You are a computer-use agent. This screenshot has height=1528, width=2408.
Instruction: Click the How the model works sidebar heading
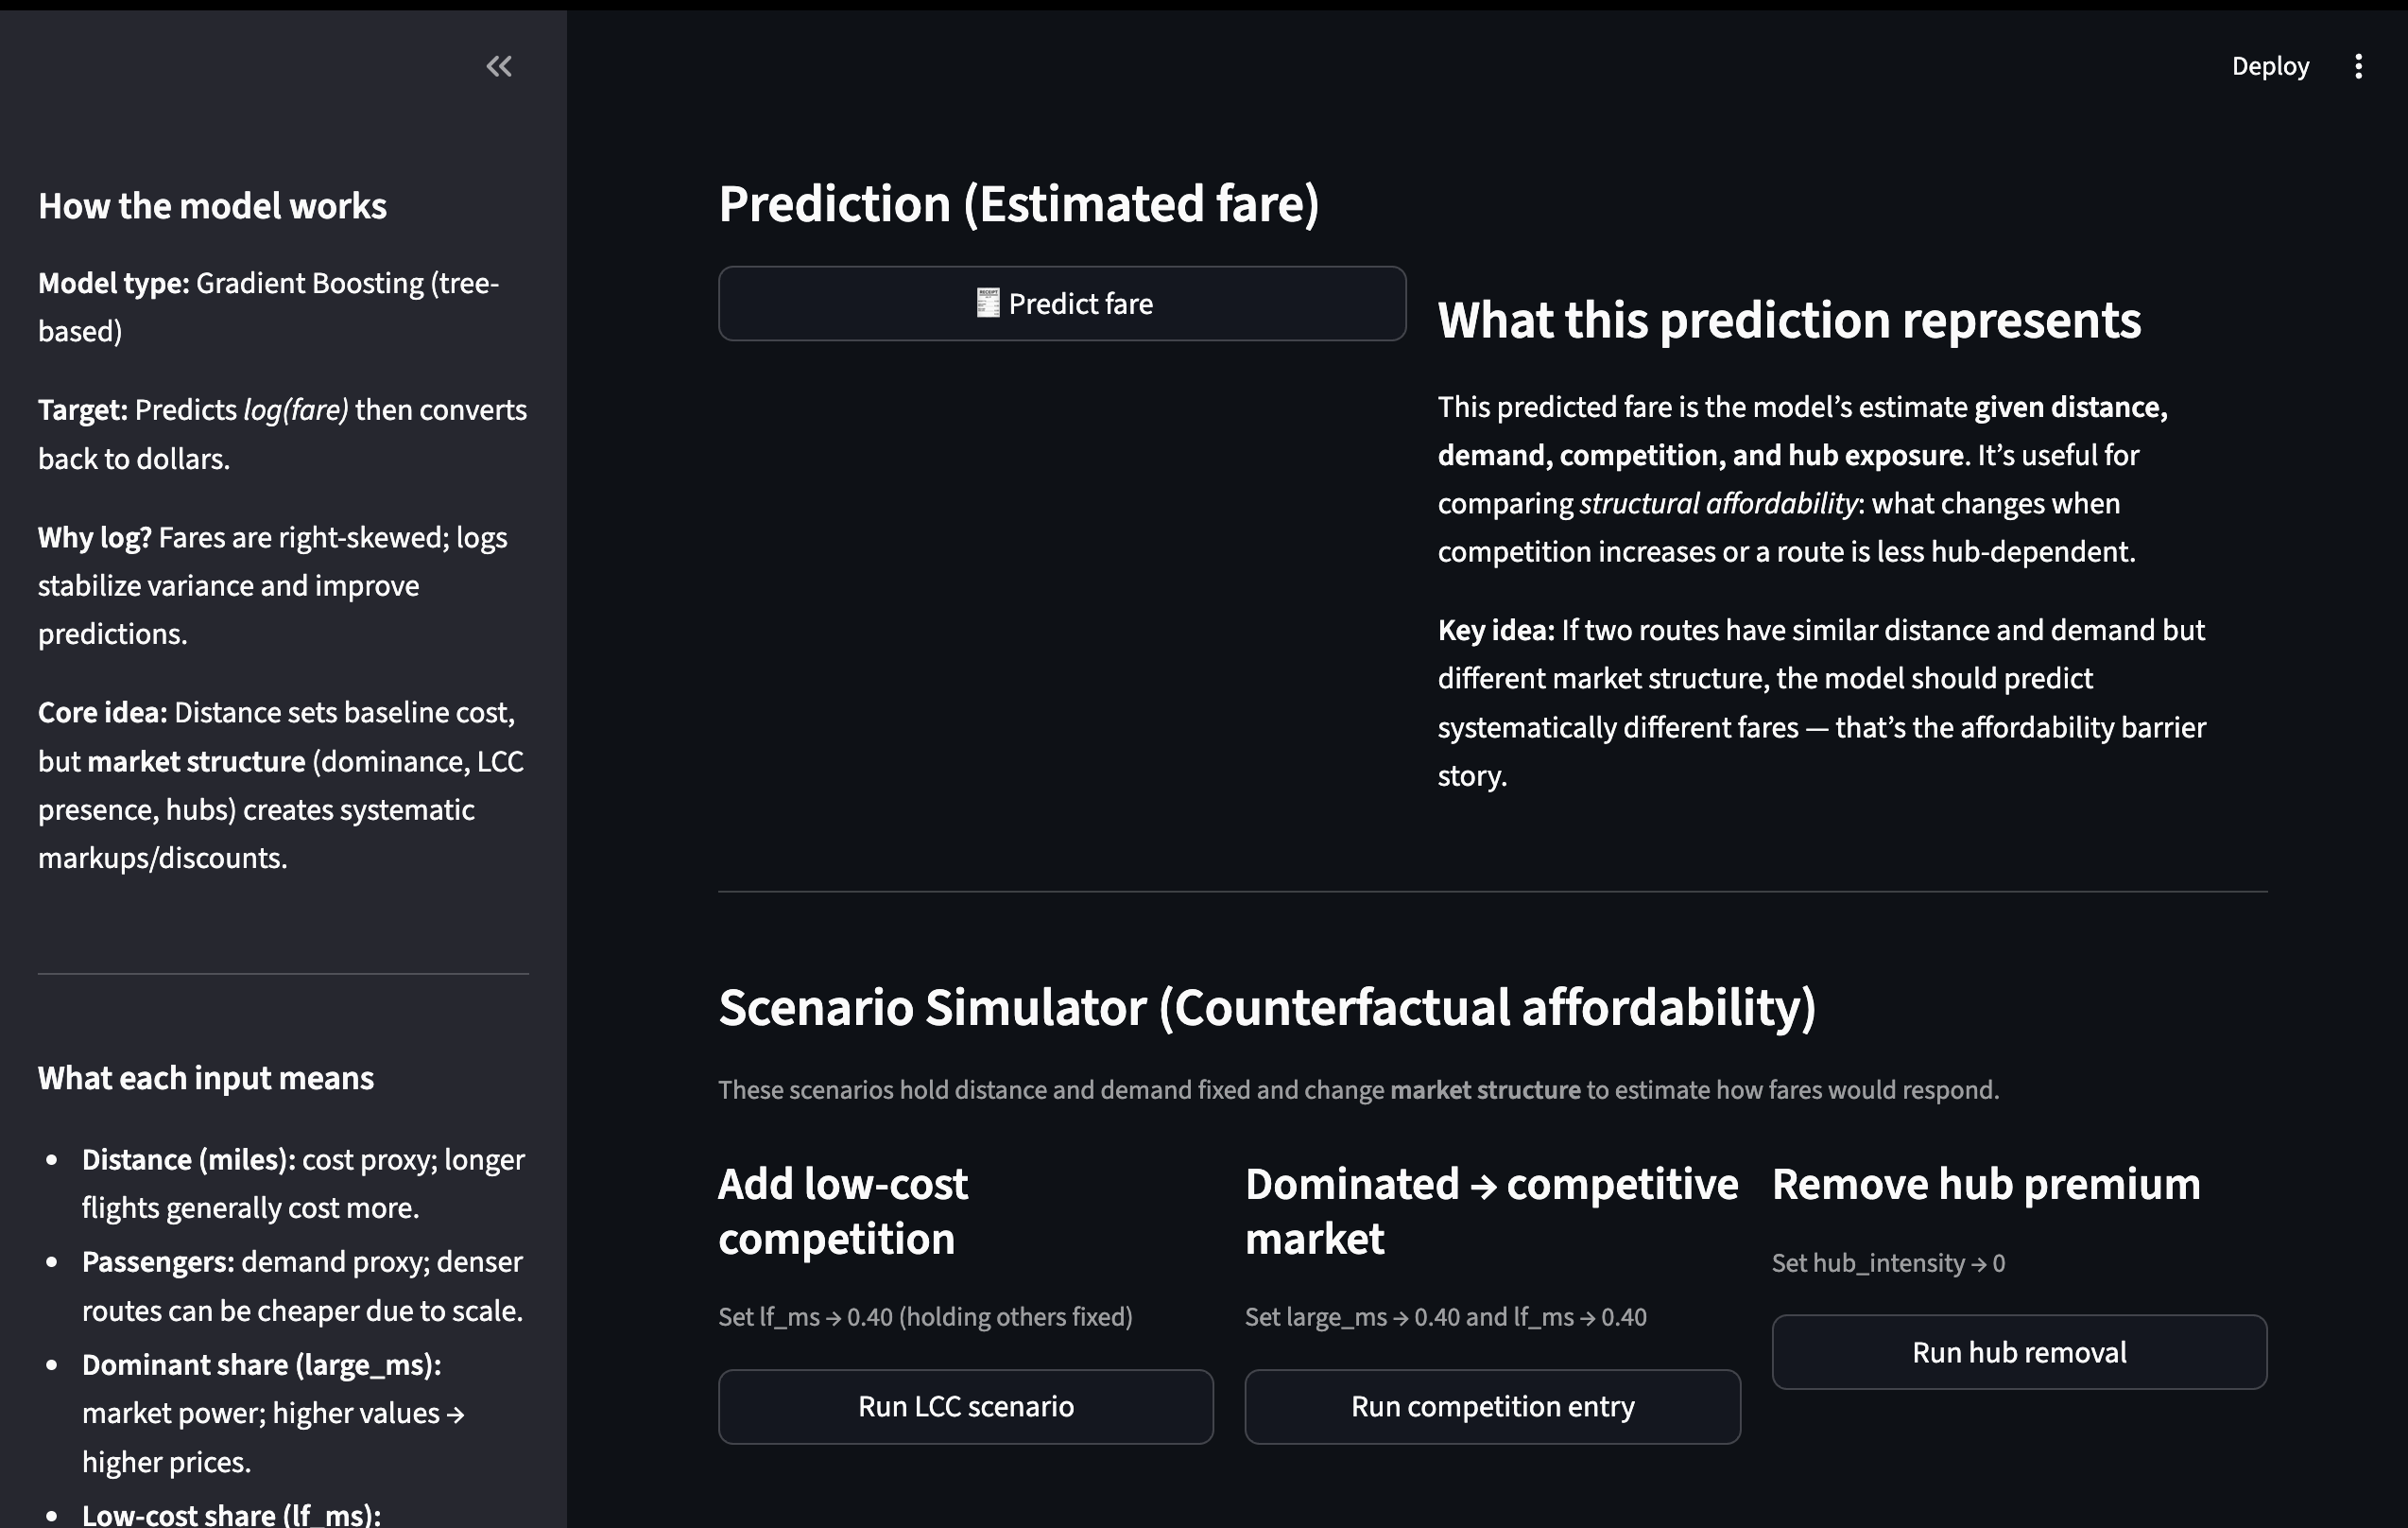212,206
